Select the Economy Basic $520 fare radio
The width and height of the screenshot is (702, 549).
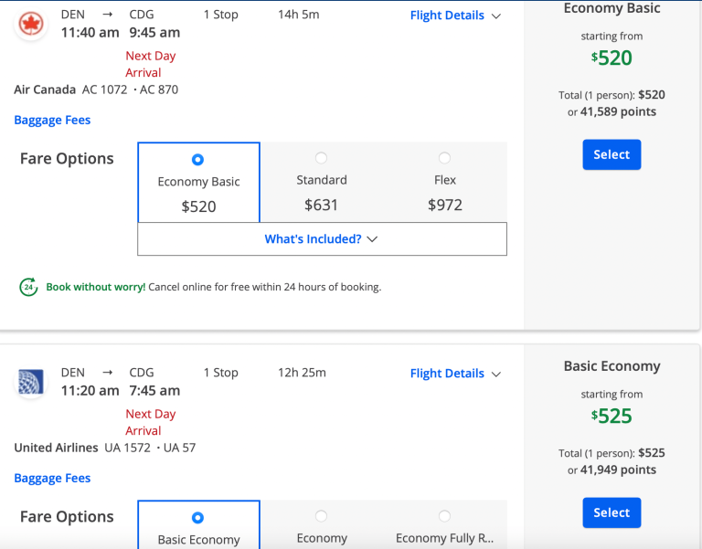(198, 158)
